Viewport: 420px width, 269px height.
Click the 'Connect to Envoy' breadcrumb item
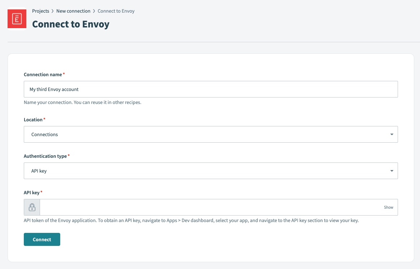coord(116,11)
